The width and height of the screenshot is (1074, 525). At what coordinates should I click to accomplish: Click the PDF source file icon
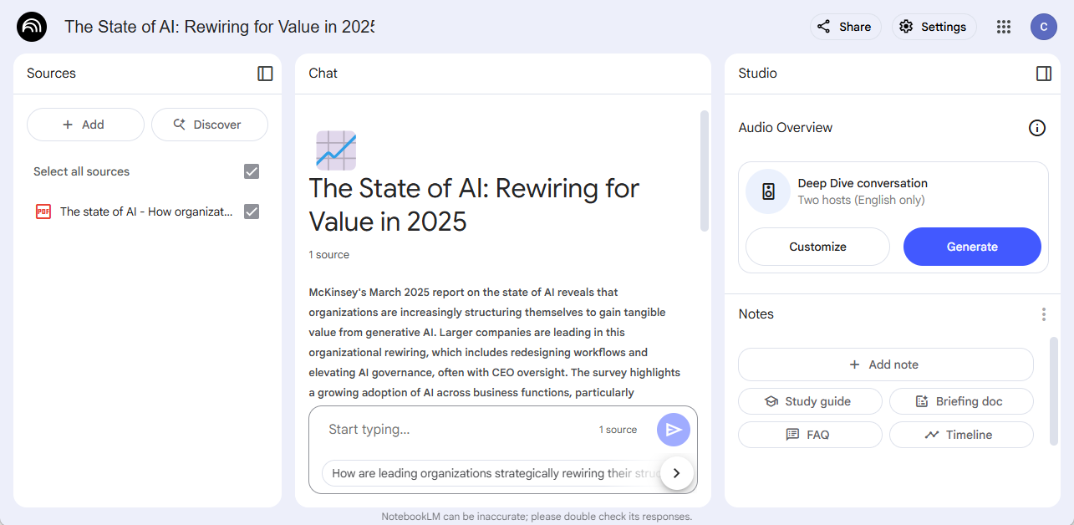click(43, 212)
